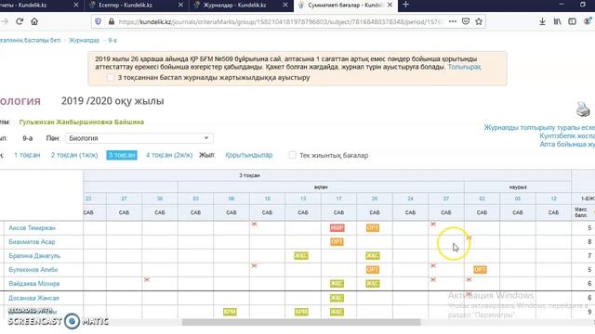
Task: Close the Есептер - Kundelik.kz tab
Action: point(180,5)
